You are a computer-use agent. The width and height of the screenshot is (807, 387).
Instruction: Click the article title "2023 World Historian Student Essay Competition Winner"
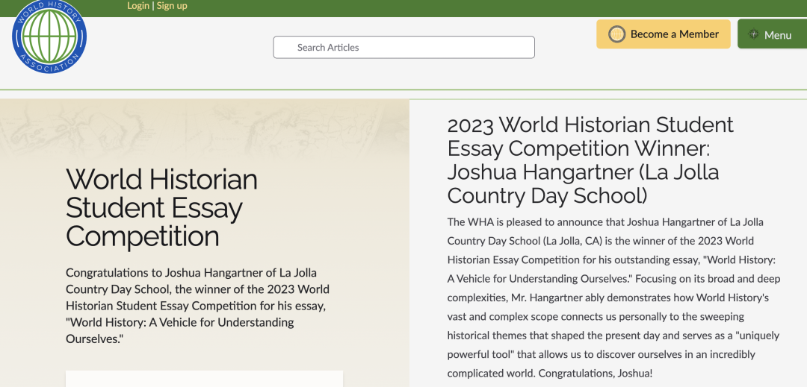click(590, 160)
